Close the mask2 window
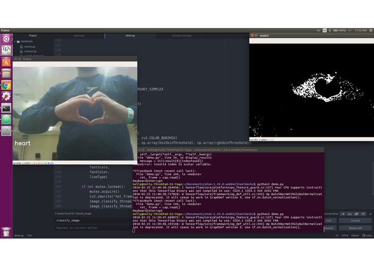The width and height of the screenshot is (374, 266). (x=252, y=36)
